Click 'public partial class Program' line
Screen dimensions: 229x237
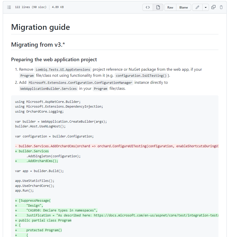pos(43,220)
